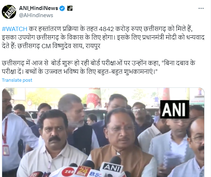211x177 pixels.
Task: Click the red ZEE microphone logo
Action: (x=68, y=172)
